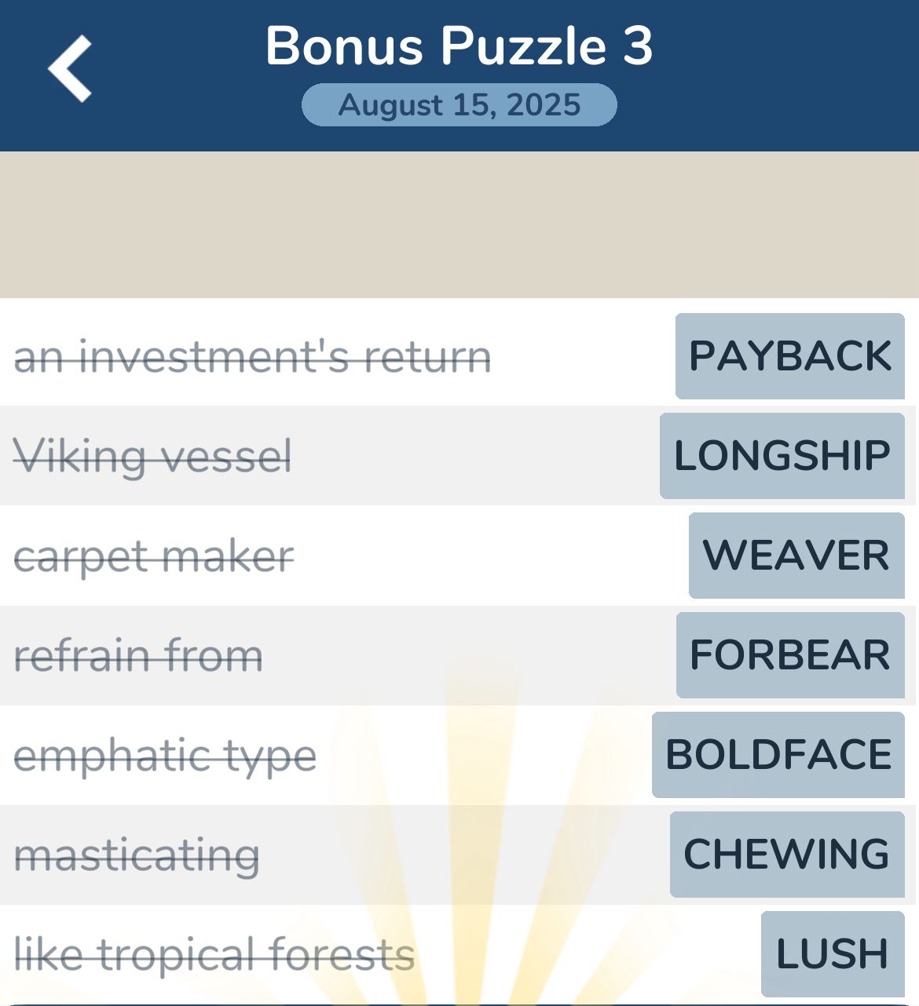Image resolution: width=919 pixels, height=1006 pixels.
Task: Choose the BOLDFACE answer tile
Action: pos(778,755)
